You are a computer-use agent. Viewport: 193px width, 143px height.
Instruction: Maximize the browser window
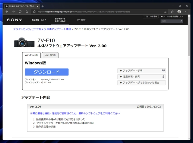point(180,6)
